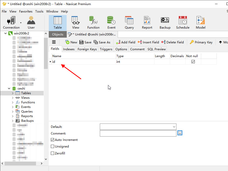Open the hamburger menu in designer toolbar
228x171 pixels.
[54, 42]
